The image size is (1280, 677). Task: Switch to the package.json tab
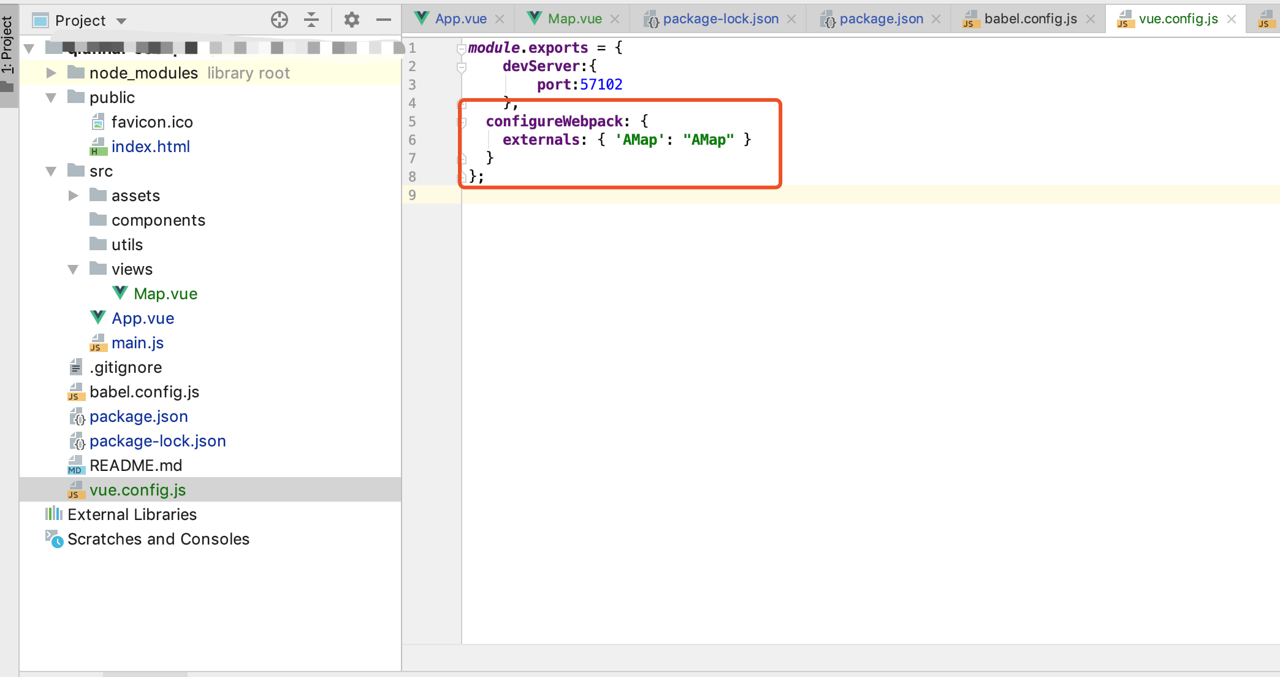pos(880,19)
